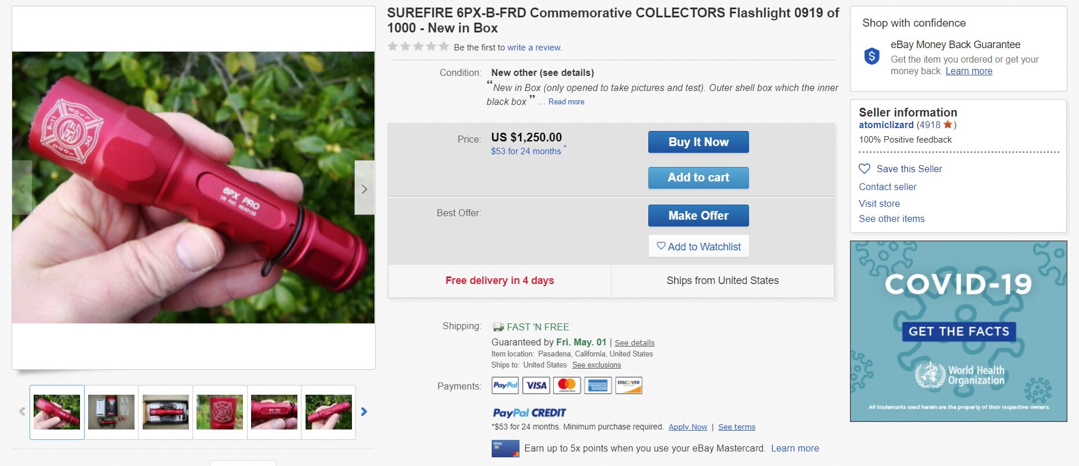Expand condition description via Read more
The width and height of the screenshot is (1079, 466).
pyautogui.click(x=566, y=102)
